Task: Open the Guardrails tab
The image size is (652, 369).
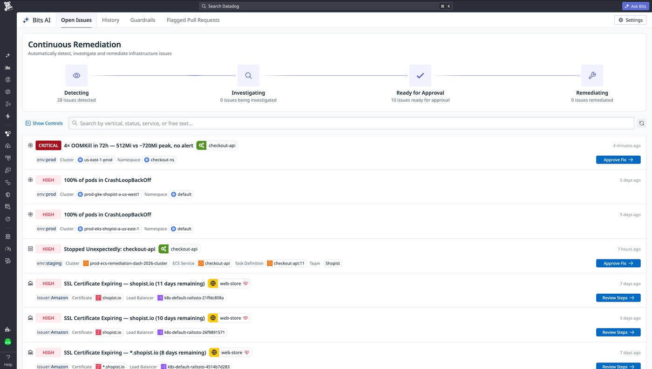Action: coord(143,20)
